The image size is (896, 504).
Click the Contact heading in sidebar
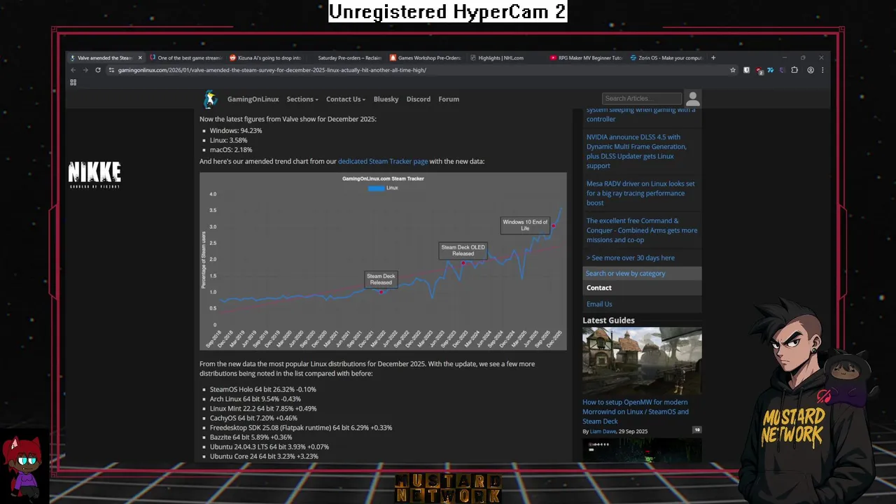point(598,288)
